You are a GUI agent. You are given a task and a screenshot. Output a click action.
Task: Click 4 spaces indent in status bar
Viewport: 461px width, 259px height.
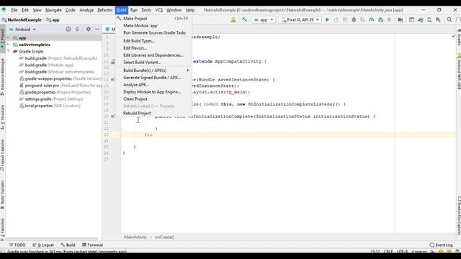419,252
